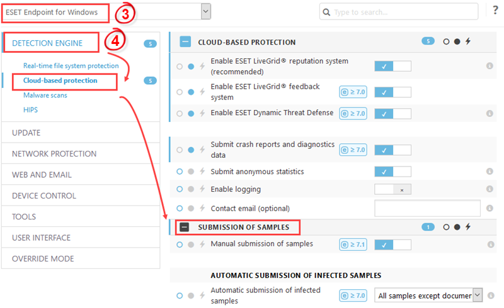This screenshot has width=504, height=308.
Task: Open the product selection dropdown arrow
Action: pos(206,11)
